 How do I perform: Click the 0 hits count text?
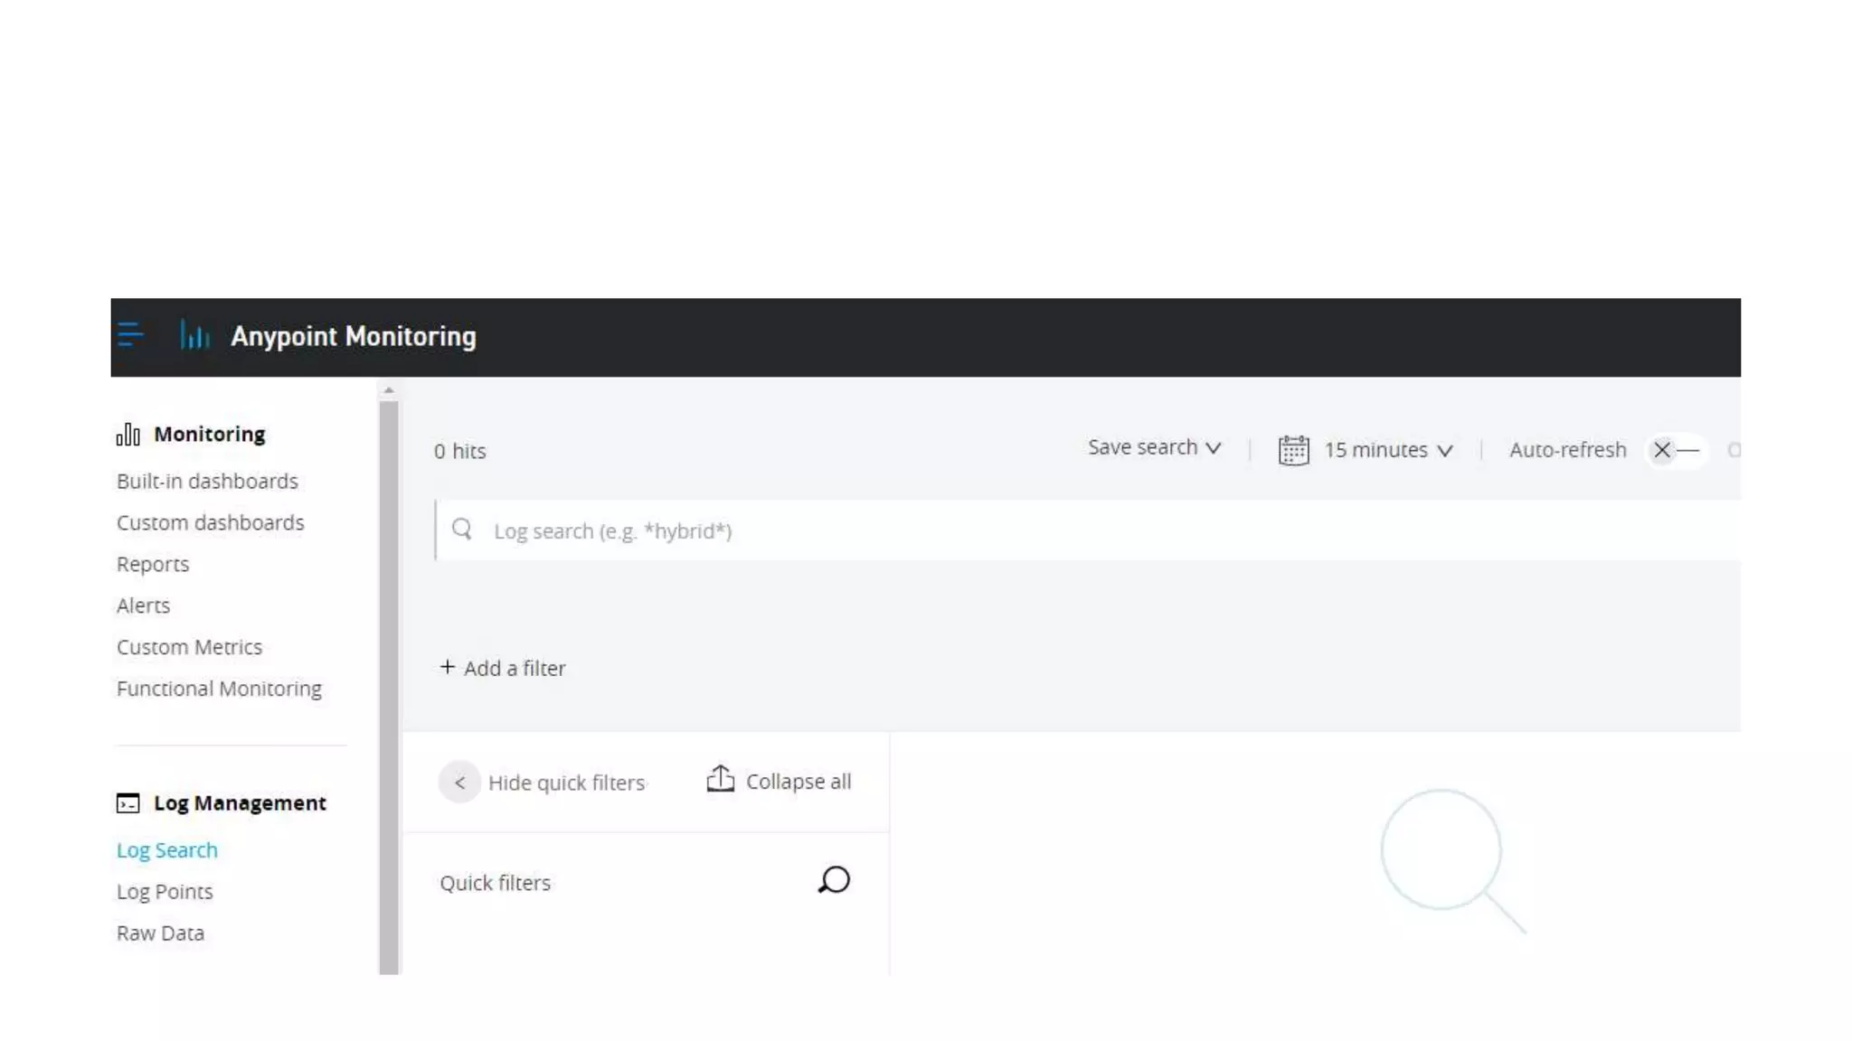click(x=459, y=451)
